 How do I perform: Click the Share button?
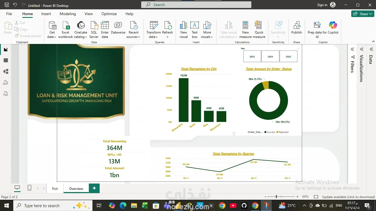363,14
